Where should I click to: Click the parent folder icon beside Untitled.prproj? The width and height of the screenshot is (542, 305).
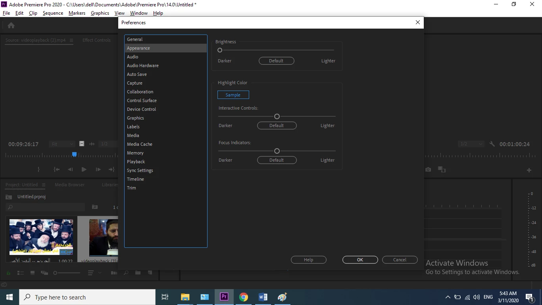point(9,197)
